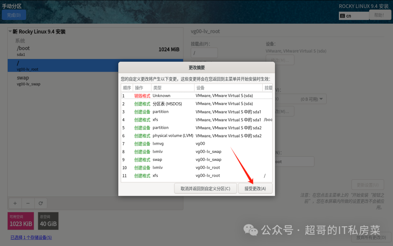Collapse the 新 Rocky Linux 9.4 安装 tree

point(10,32)
